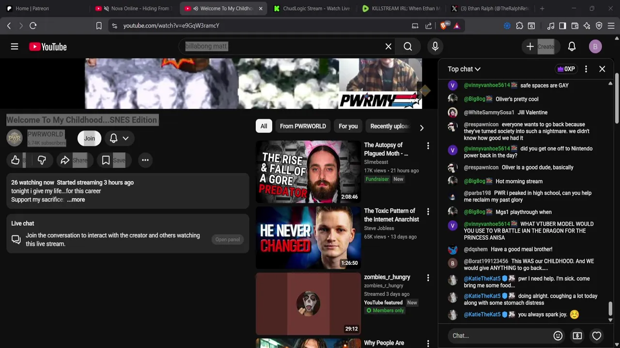The width and height of the screenshot is (620, 348).
Task: Open the Top chat mode dropdown
Action: click(x=464, y=69)
